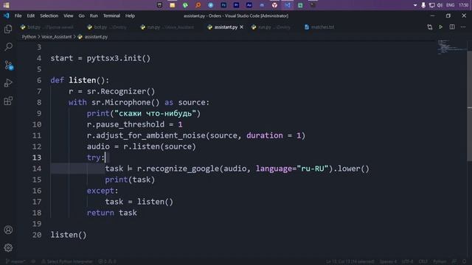Split the editor to the right
Screen dimensions: 472x265
pos(452,27)
